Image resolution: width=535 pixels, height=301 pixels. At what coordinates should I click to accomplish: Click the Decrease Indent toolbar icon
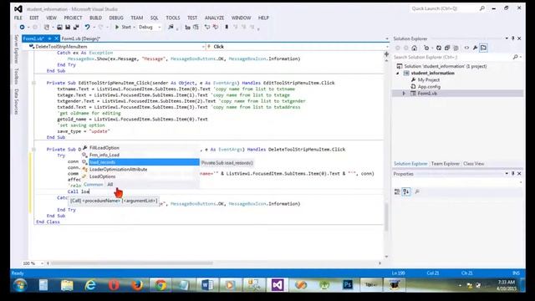(187, 27)
